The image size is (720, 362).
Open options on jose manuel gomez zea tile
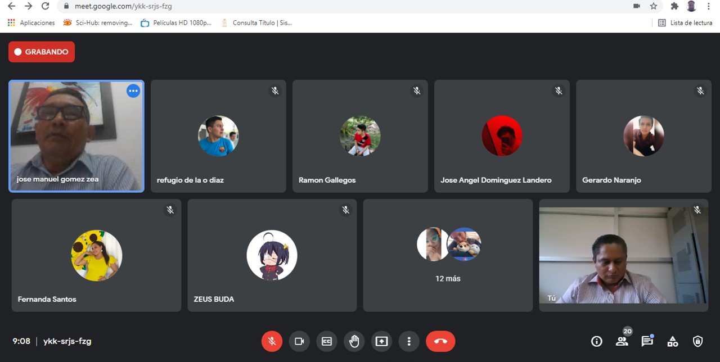[x=133, y=91]
